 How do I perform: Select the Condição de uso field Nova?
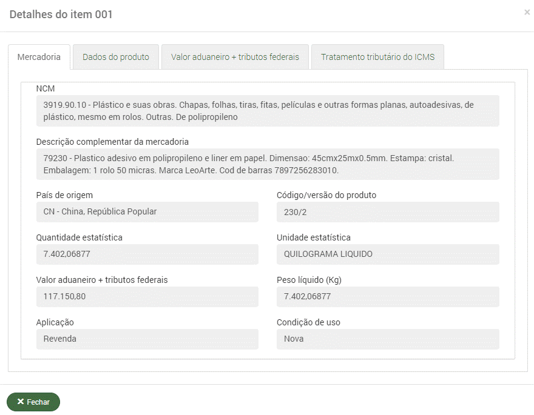coord(388,339)
